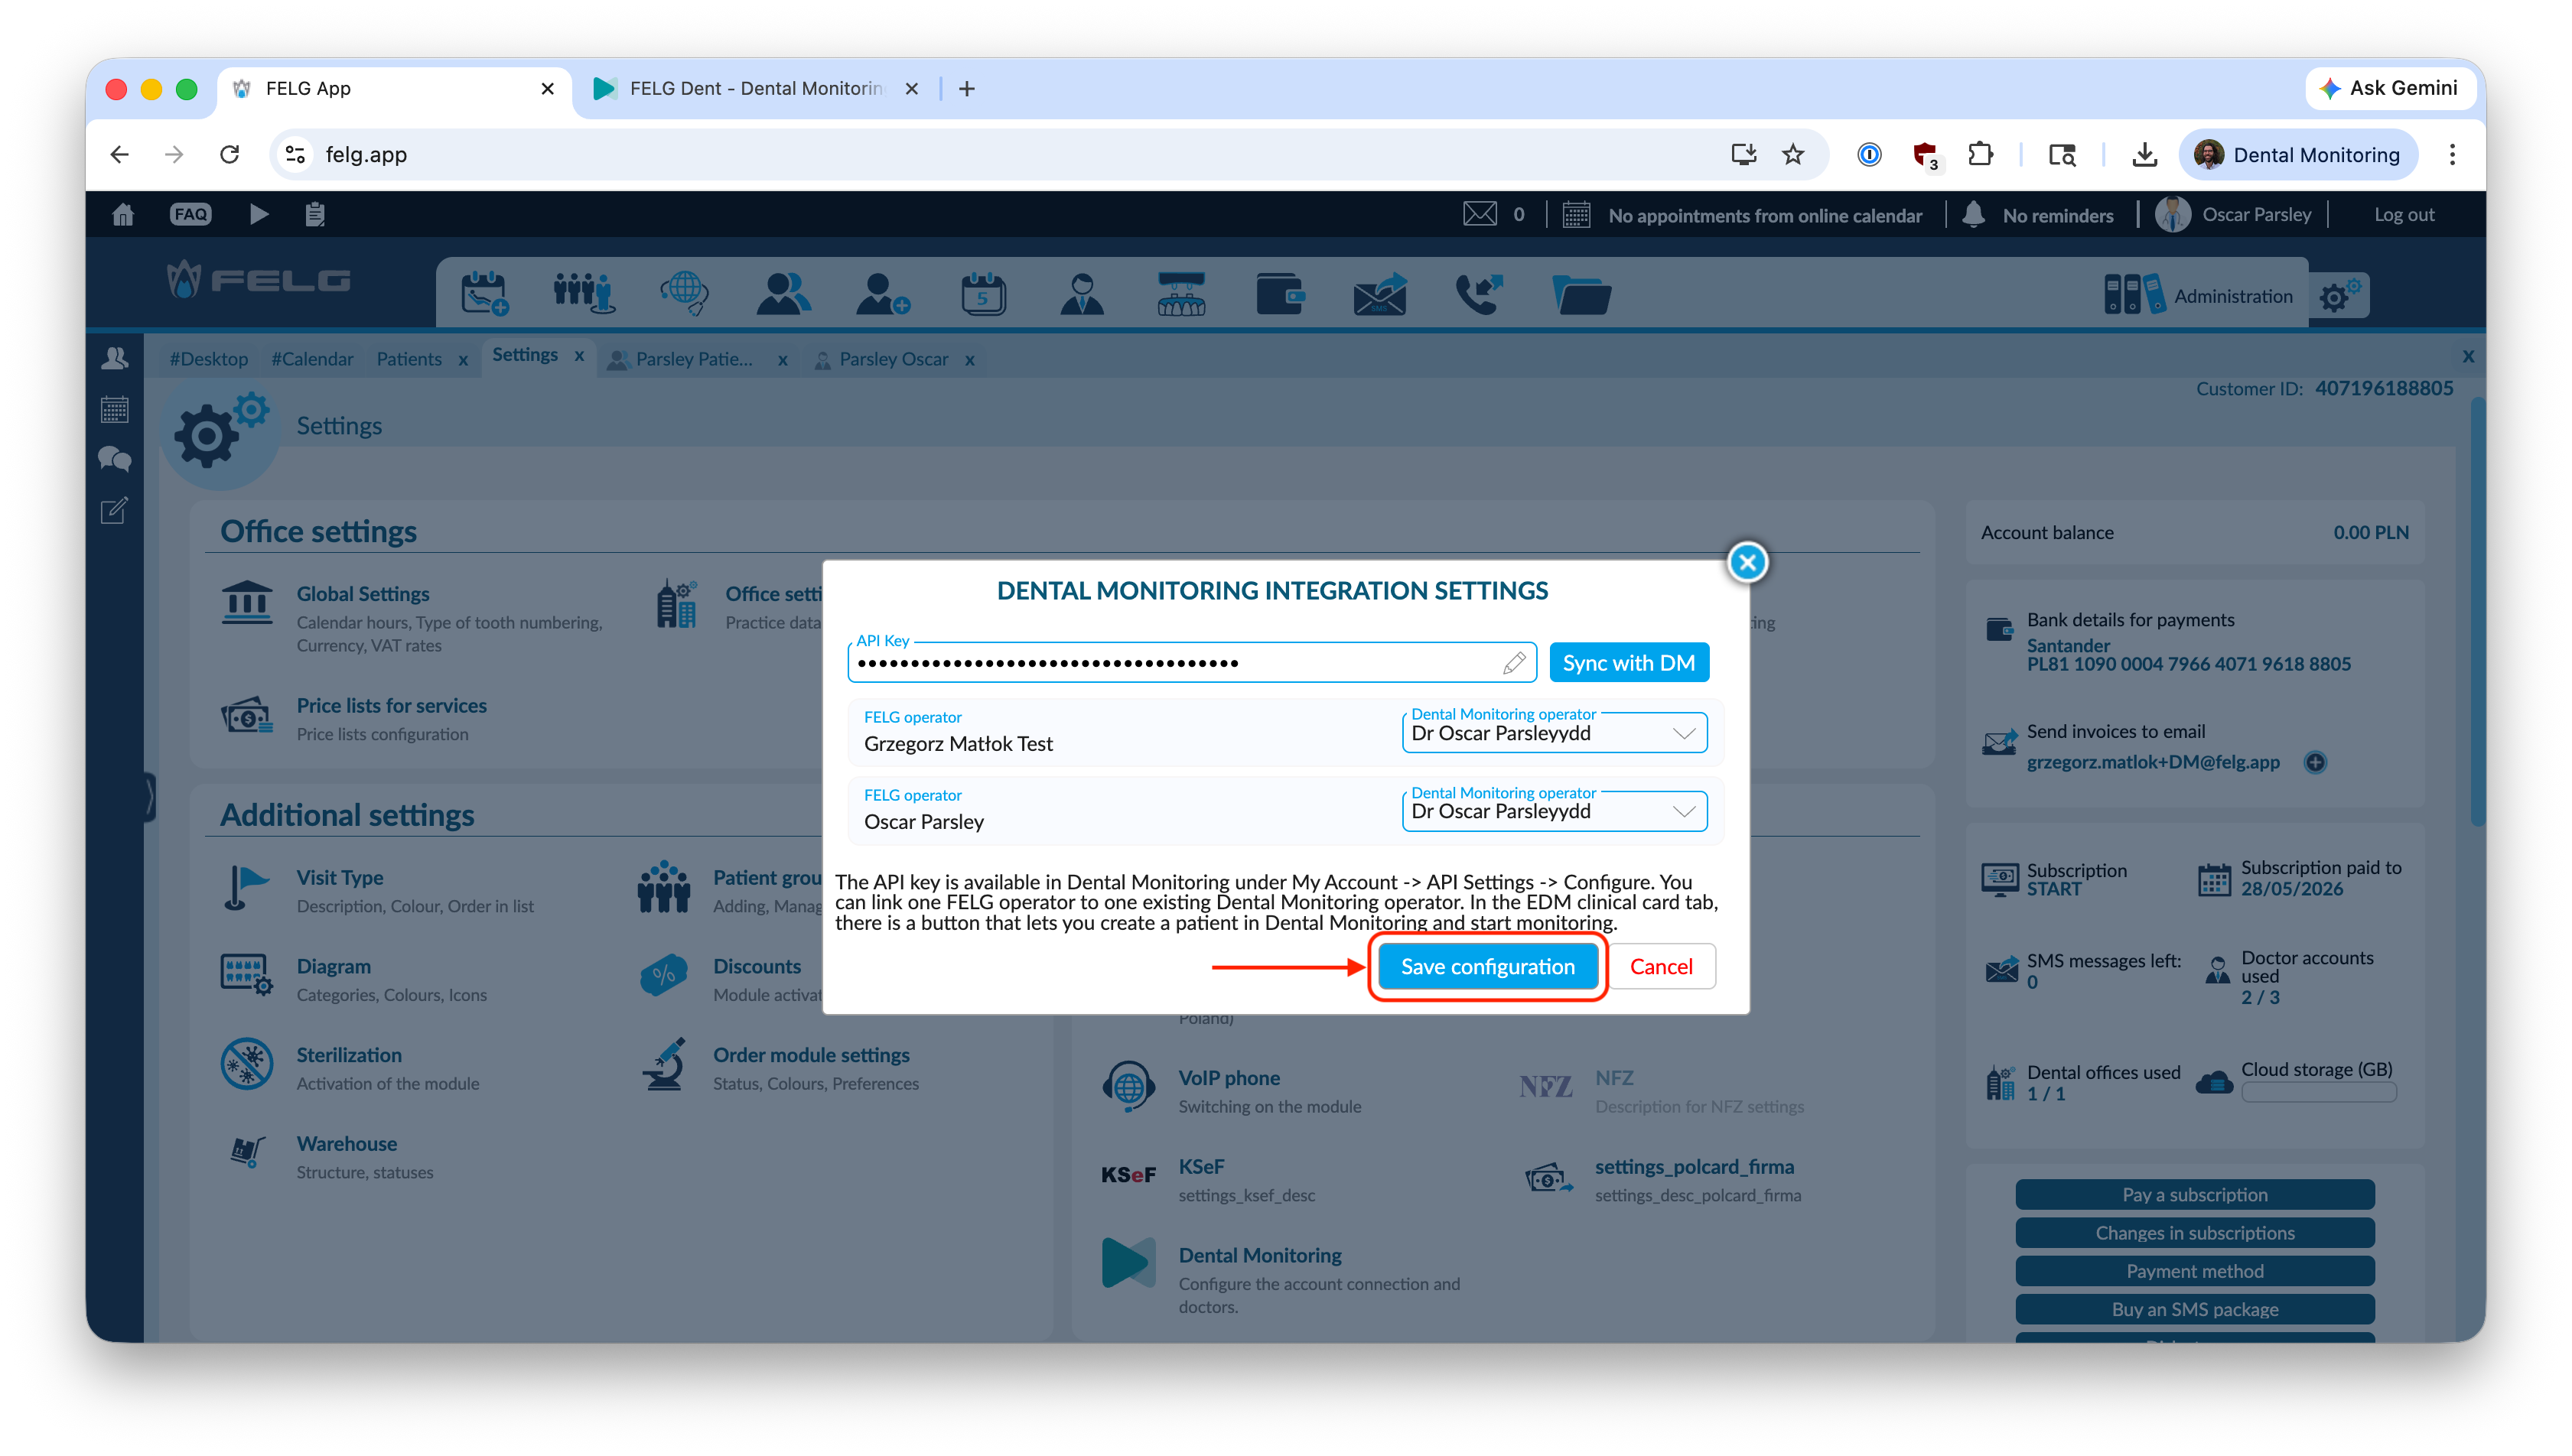Click the sidebar edit note icon
Viewport: 2572px width, 1456px height.
pyautogui.click(x=115, y=511)
